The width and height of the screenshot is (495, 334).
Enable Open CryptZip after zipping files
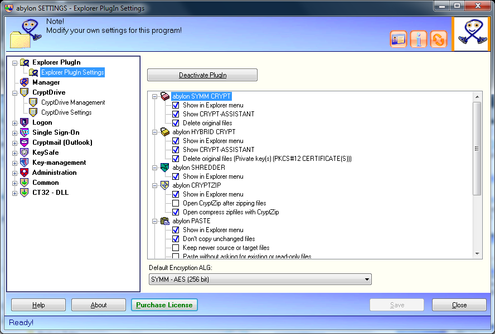click(176, 203)
